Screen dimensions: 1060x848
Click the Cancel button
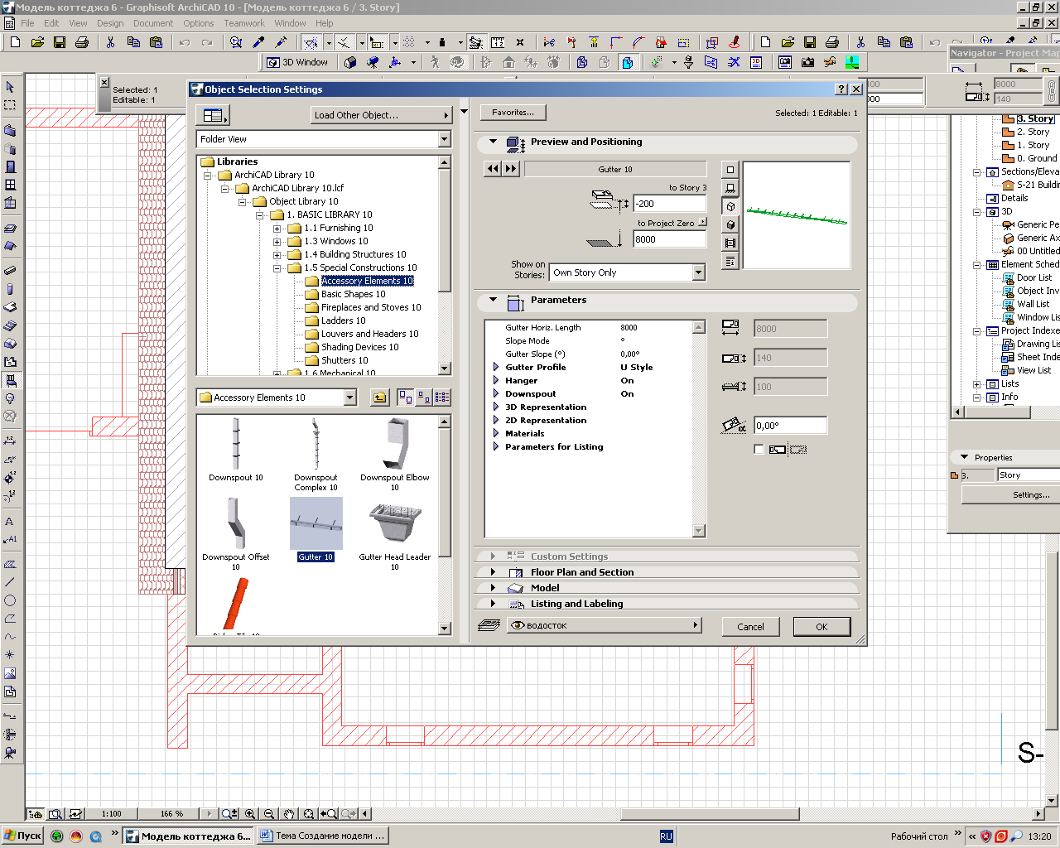[x=751, y=627]
